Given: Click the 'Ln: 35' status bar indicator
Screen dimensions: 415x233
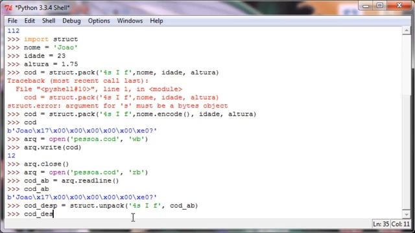Looking at the screenshot, I should click(x=381, y=224).
